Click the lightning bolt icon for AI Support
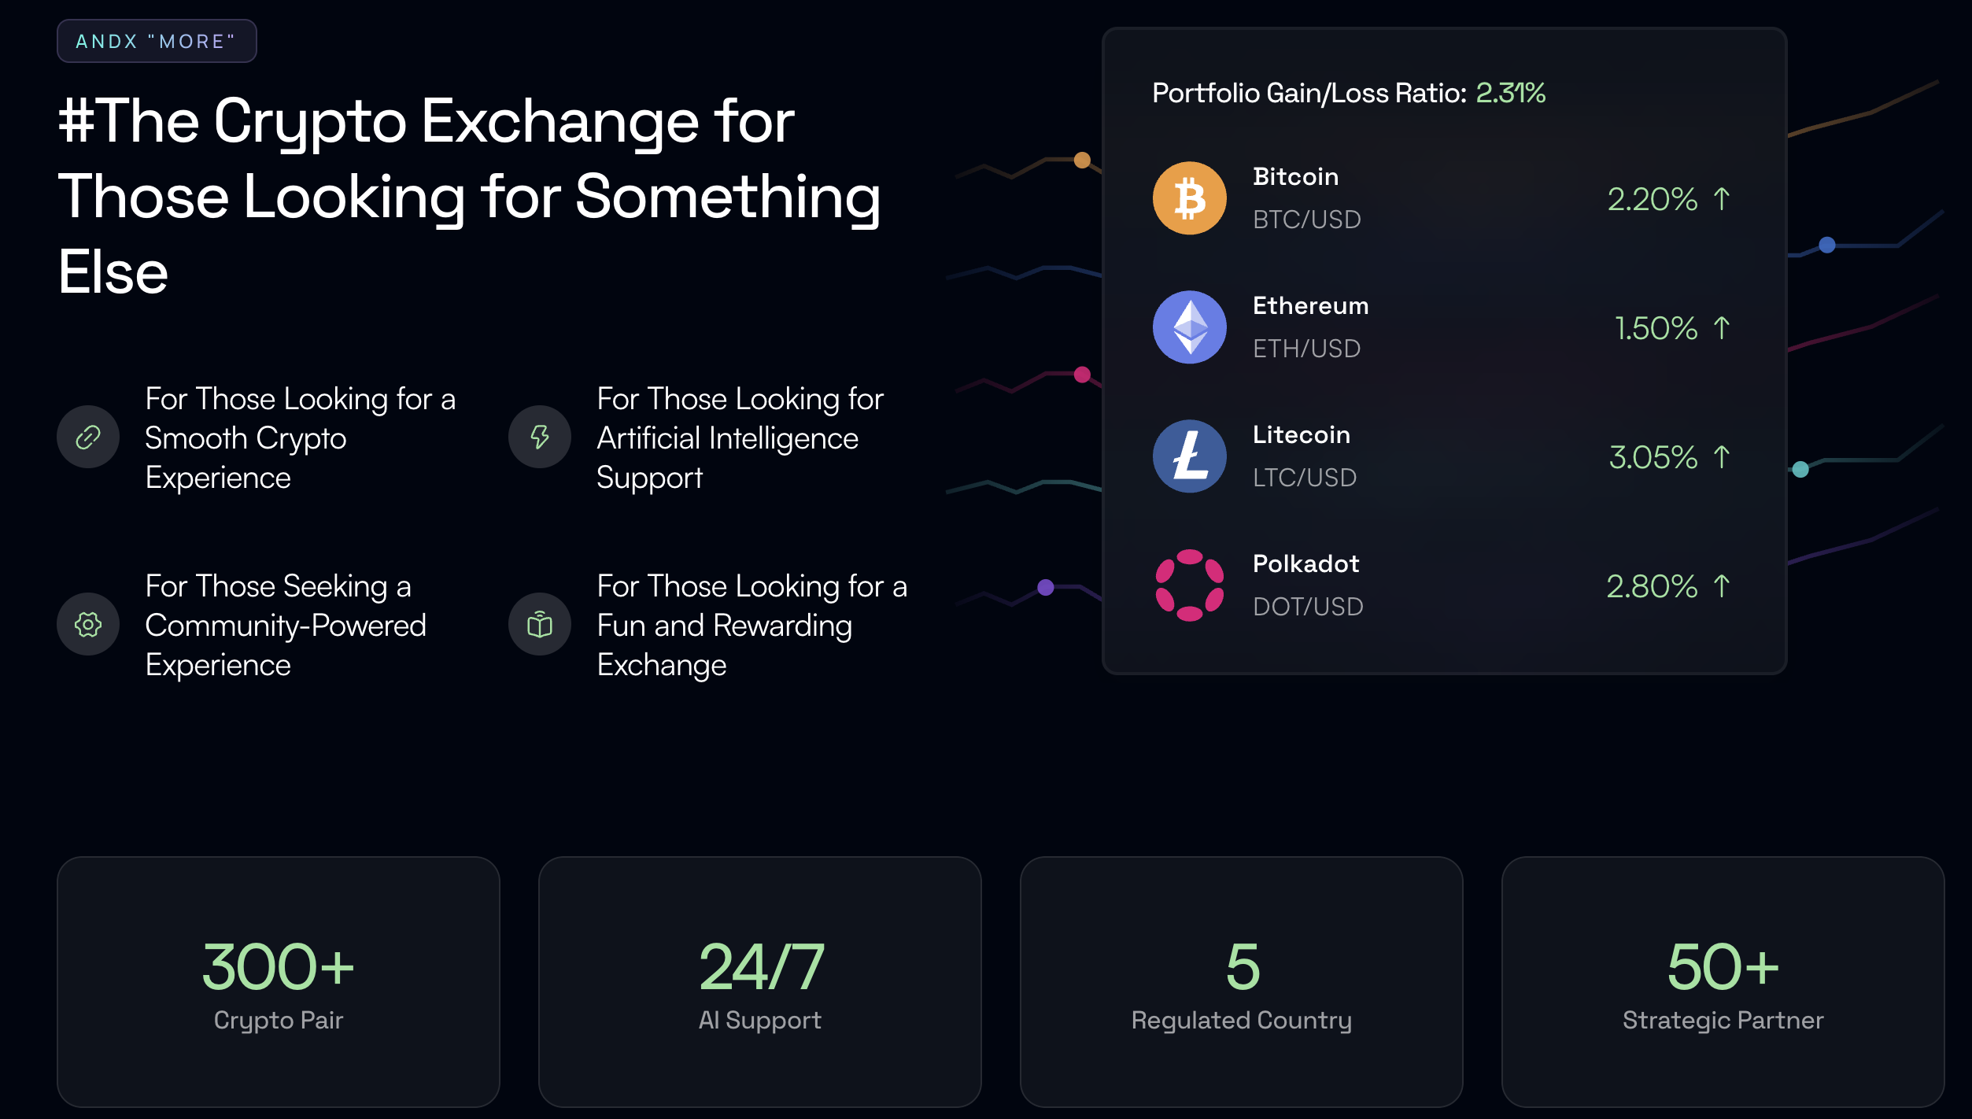The height and width of the screenshot is (1119, 1972). tap(540, 437)
